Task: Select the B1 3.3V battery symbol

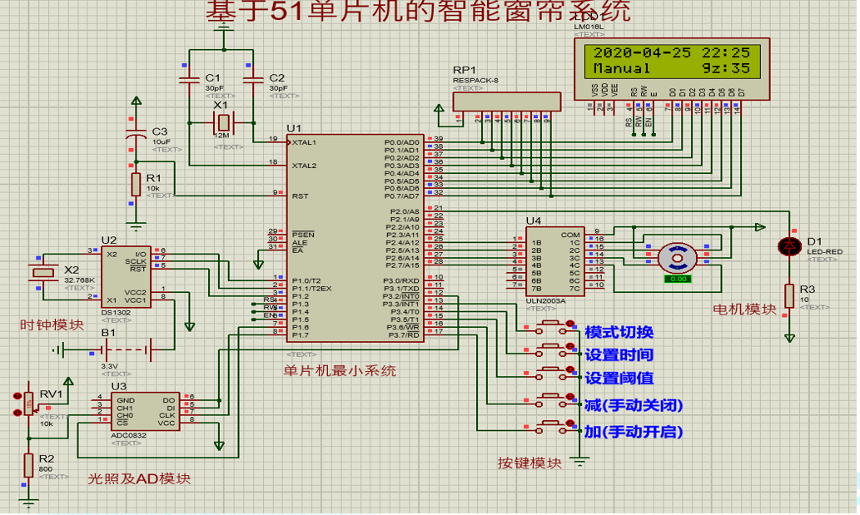Action: point(127,349)
